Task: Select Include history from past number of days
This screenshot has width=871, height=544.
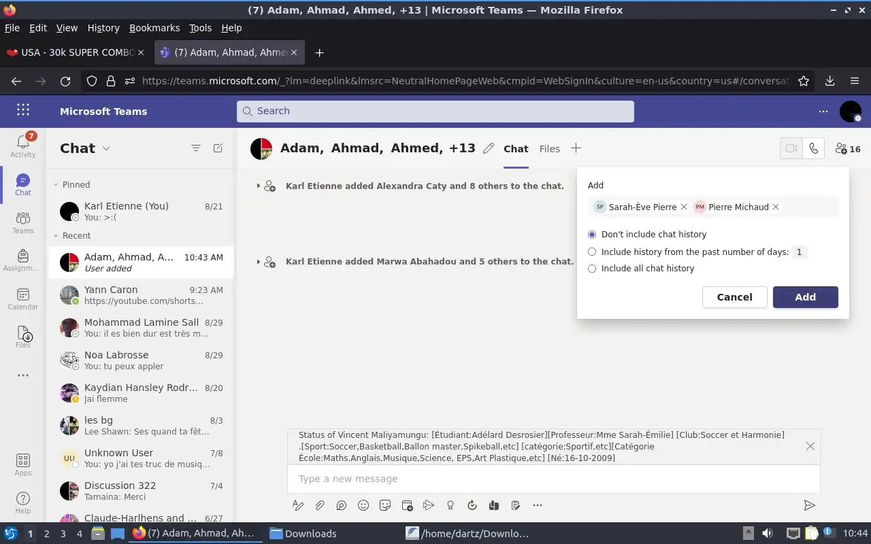Action: (x=592, y=252)
